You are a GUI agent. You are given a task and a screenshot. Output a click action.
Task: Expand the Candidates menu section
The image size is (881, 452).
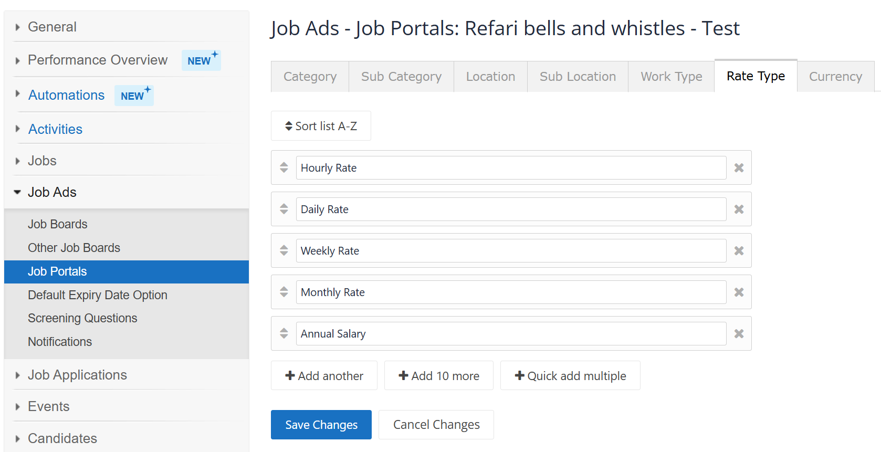[x=18, y=438]
